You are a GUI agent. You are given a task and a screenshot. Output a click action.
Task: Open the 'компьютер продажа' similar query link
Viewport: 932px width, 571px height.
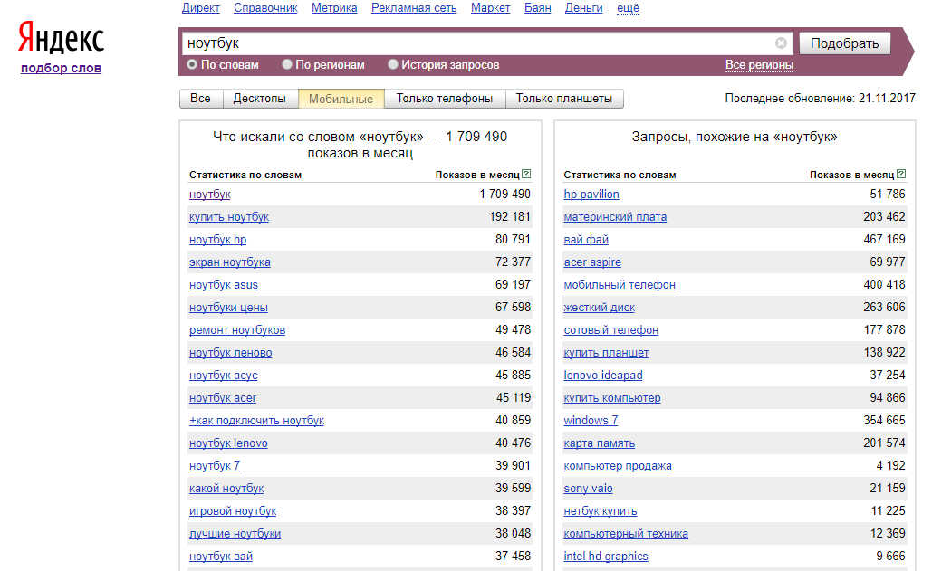618,465
